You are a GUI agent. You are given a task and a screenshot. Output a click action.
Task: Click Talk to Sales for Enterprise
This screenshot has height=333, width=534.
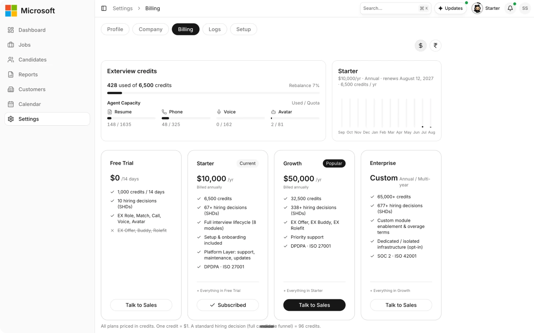(x=401, y=305)
